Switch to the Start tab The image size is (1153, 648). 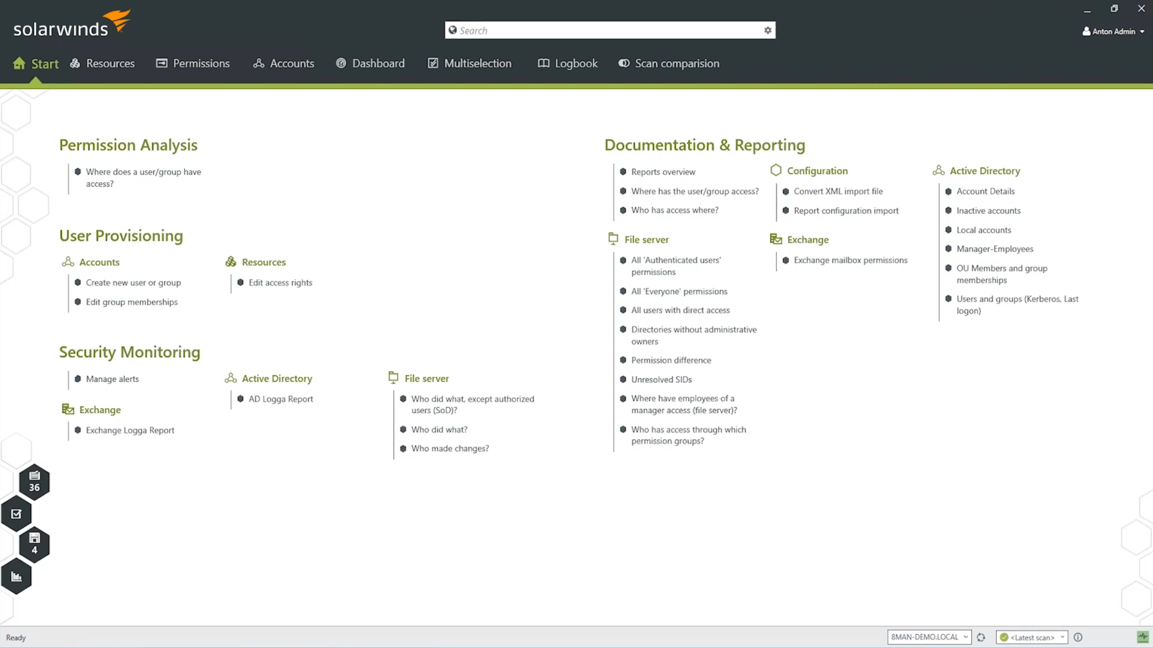36,63
